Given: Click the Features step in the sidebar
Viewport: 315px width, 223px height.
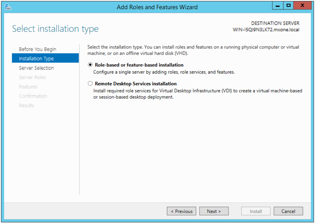Looking at the screenshot, I should point(28,87).
